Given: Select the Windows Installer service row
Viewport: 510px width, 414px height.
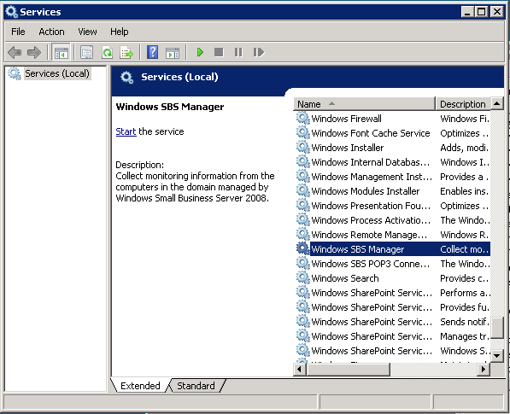Looking at the screenshot, I should 393,148.
